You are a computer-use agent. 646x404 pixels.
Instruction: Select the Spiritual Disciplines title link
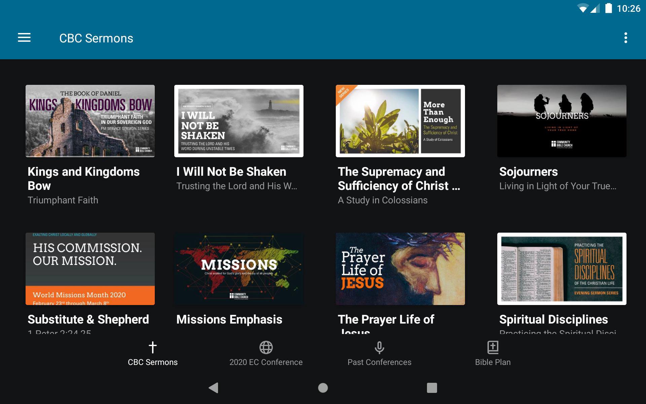point(553,319)
